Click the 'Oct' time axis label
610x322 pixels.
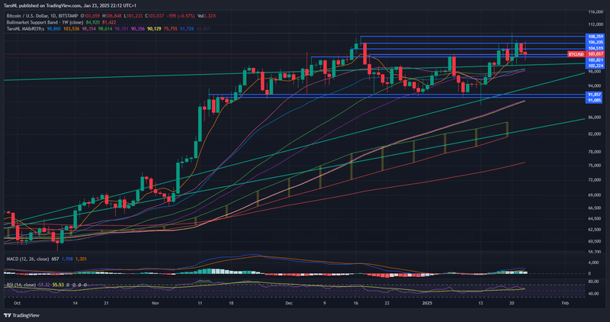[x=17, y=303]
